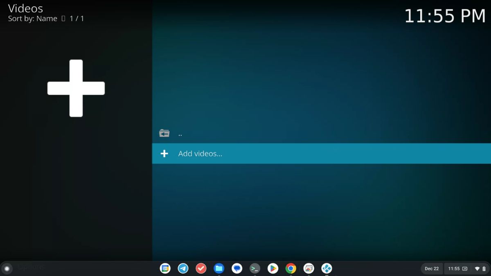491x276 pixels.
Task: Click the large plus tile in the left panel
Action: [x=76, y=88]
